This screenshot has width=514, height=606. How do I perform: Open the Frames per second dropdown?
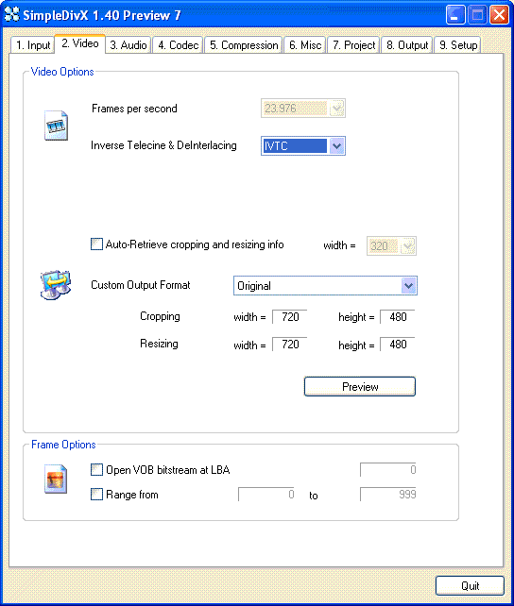coord(337,109)
